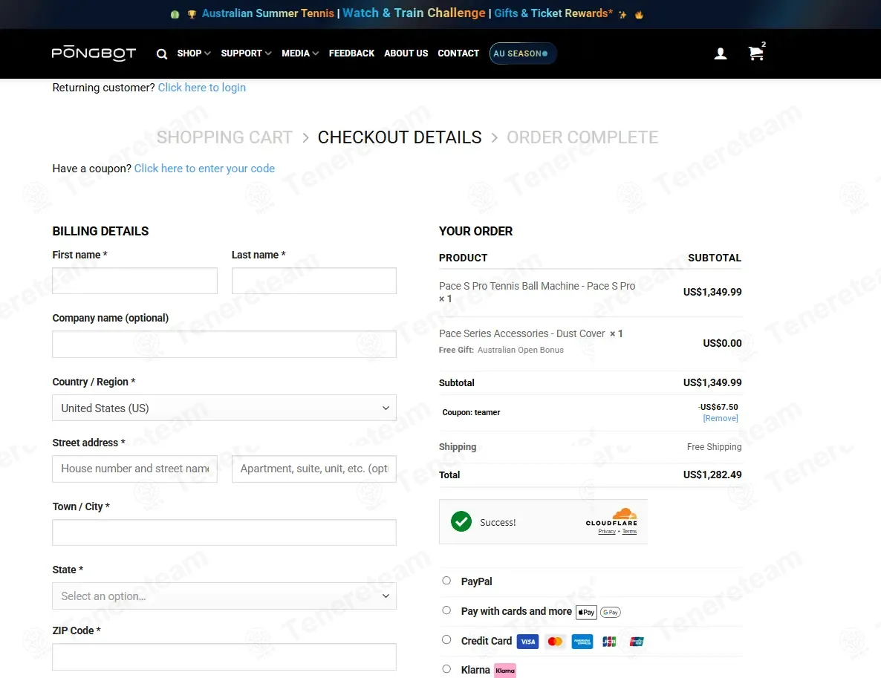
Task: Click Pace Series Accessories - Dust Cover text
Action: pos(522,333)
